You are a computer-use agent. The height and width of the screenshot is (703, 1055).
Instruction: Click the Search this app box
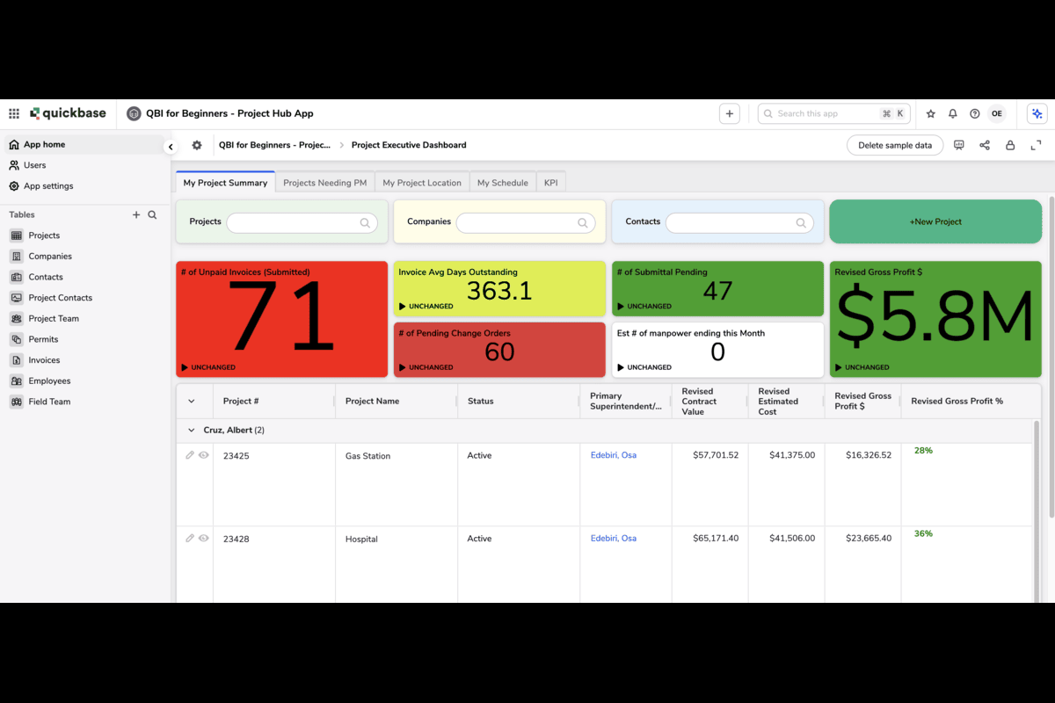point(833,113)
